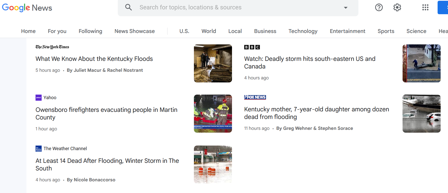The height and width of the screenshot is (193, 448).
Task: Click '5 hours ago' timestamp
Action: tap(48, 70)
